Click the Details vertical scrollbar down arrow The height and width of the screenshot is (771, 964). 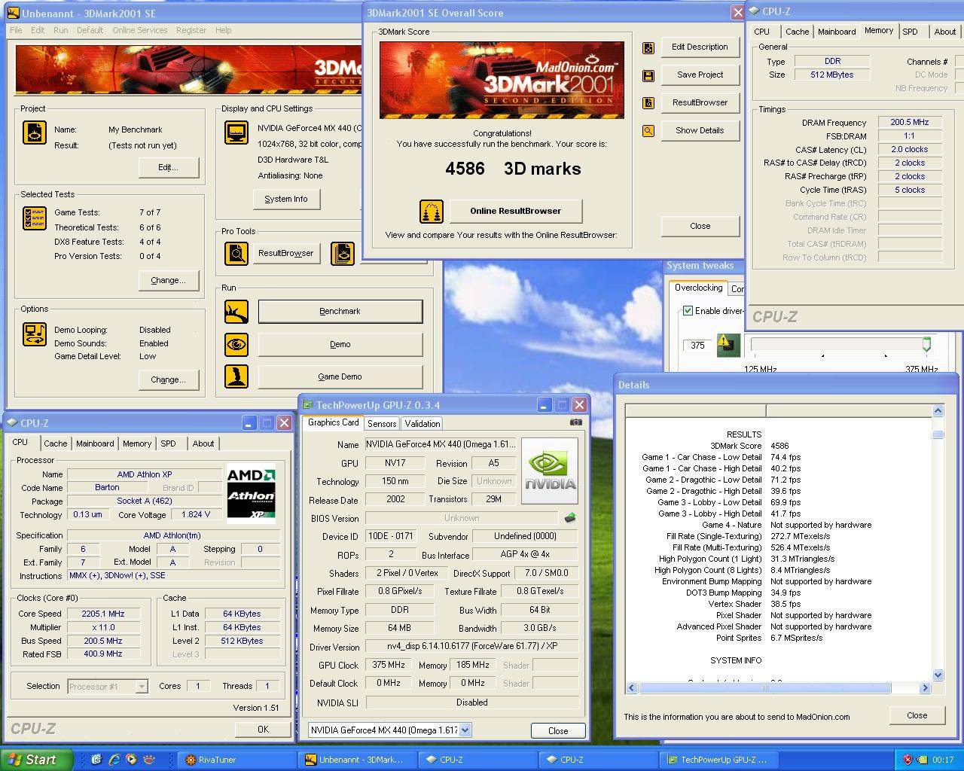(938, 675)
